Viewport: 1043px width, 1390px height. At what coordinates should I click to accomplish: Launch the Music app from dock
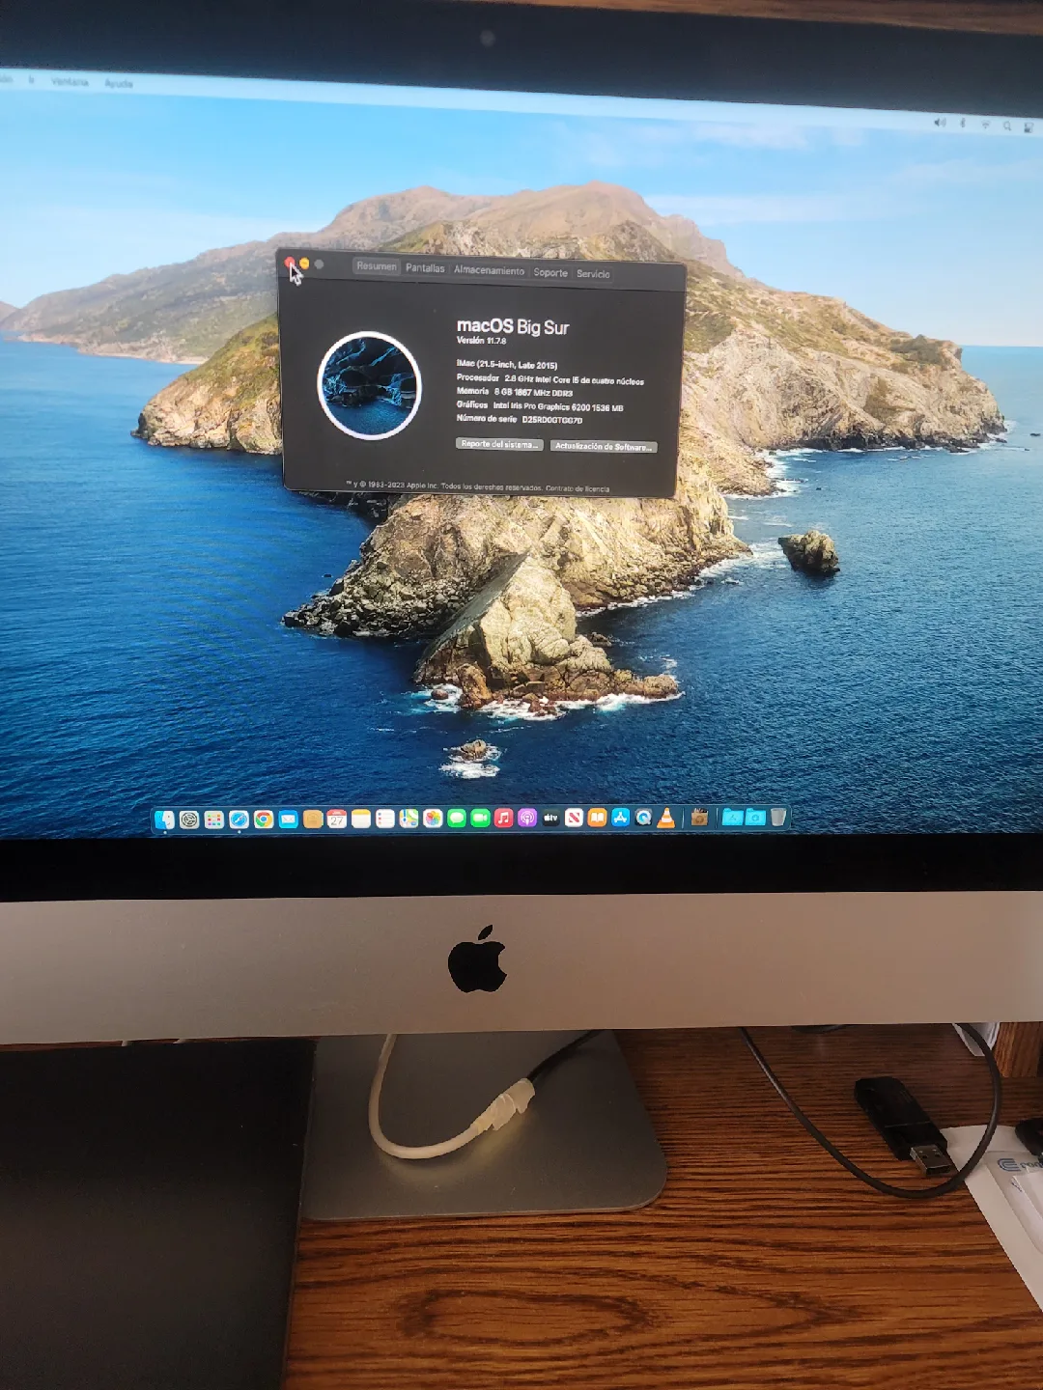[x=503, y=819]
